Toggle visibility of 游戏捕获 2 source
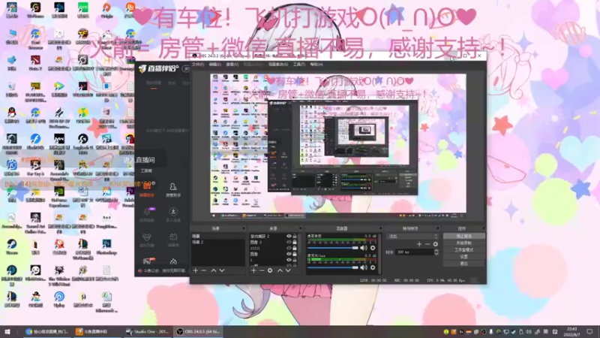 (289, 237)
